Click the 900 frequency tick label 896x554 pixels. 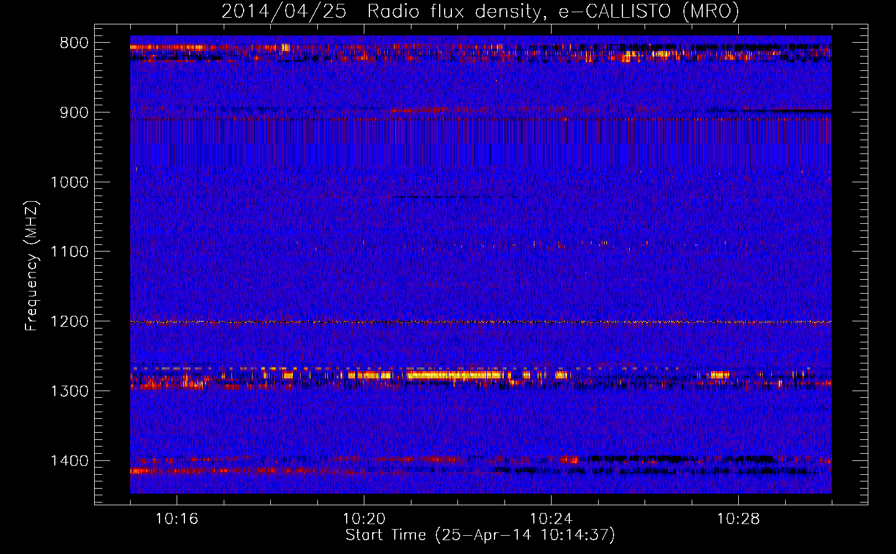click(x=74, y=112)
